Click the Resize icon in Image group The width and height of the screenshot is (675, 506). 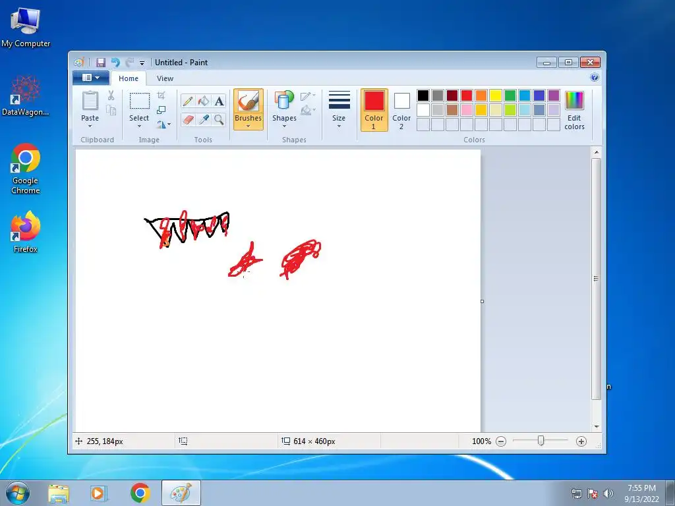(x=161, y=110)
